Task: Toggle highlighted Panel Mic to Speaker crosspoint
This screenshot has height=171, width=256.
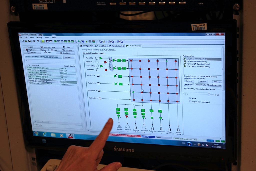Action: pos(131,61)
